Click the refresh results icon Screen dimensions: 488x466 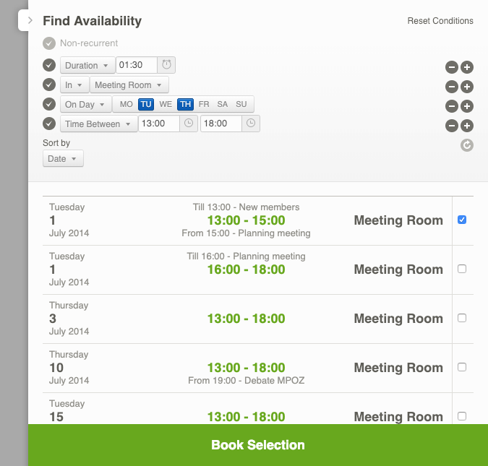467,145
